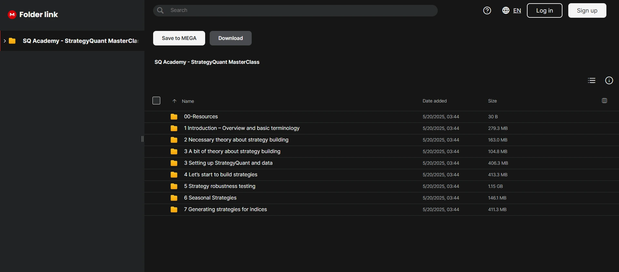Open the folder info icon
This screenshot has width=619, height=272.
(609, 81)
